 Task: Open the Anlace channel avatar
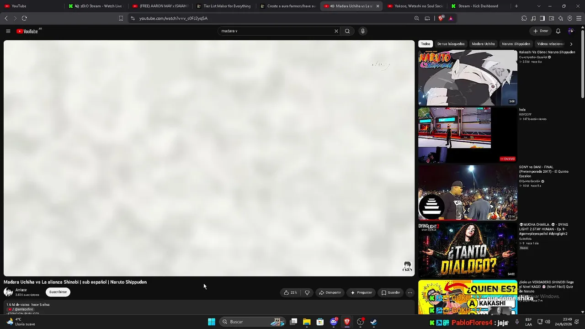8,292
